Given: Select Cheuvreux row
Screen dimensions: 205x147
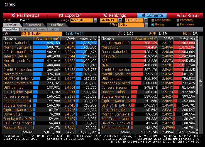Looking at the screenshot, I should click(148, 56).
